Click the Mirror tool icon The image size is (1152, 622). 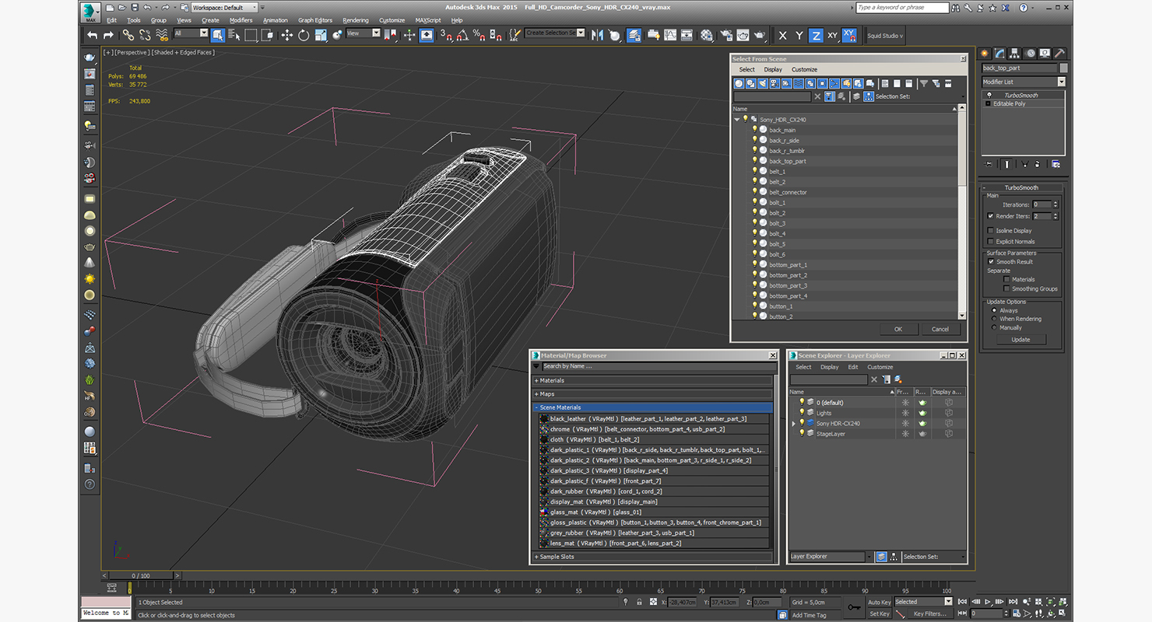[597, 35]
